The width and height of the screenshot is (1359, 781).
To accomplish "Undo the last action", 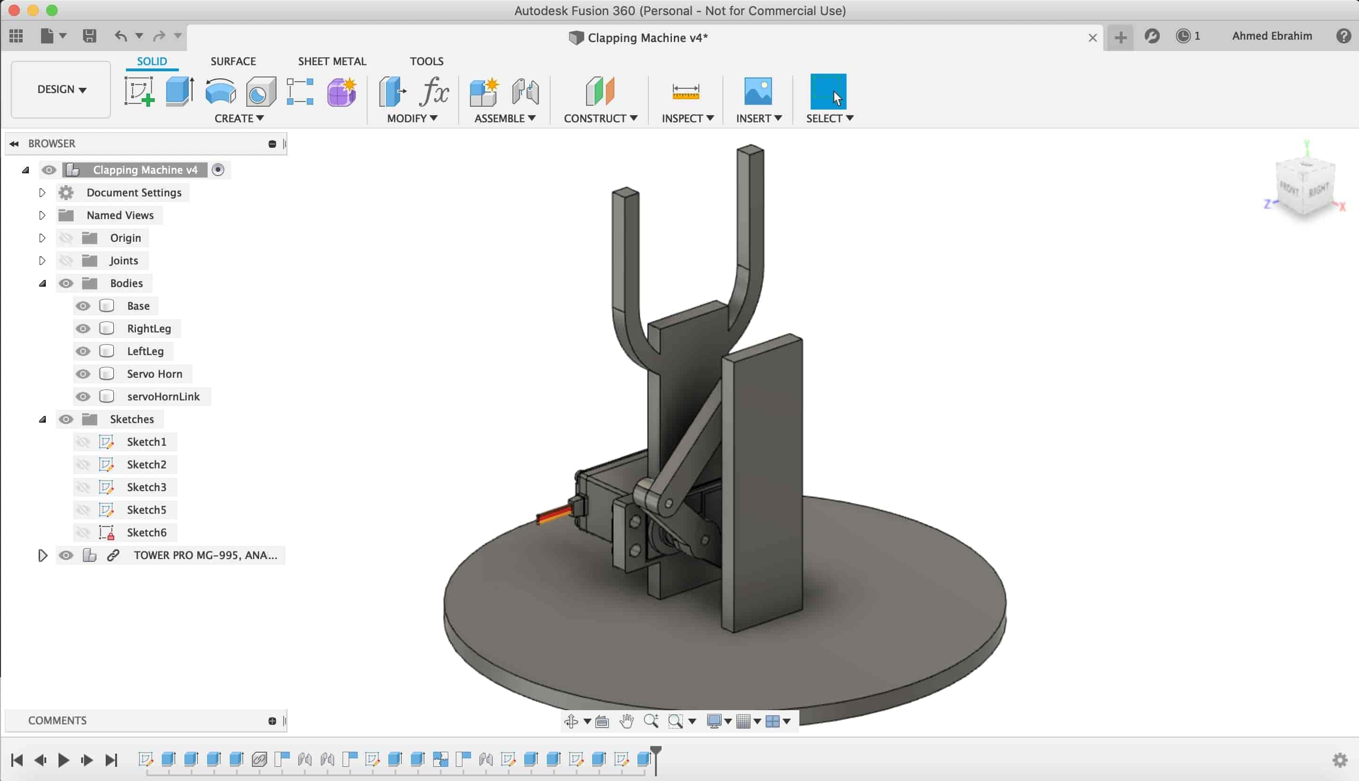I will coord(121,36).
